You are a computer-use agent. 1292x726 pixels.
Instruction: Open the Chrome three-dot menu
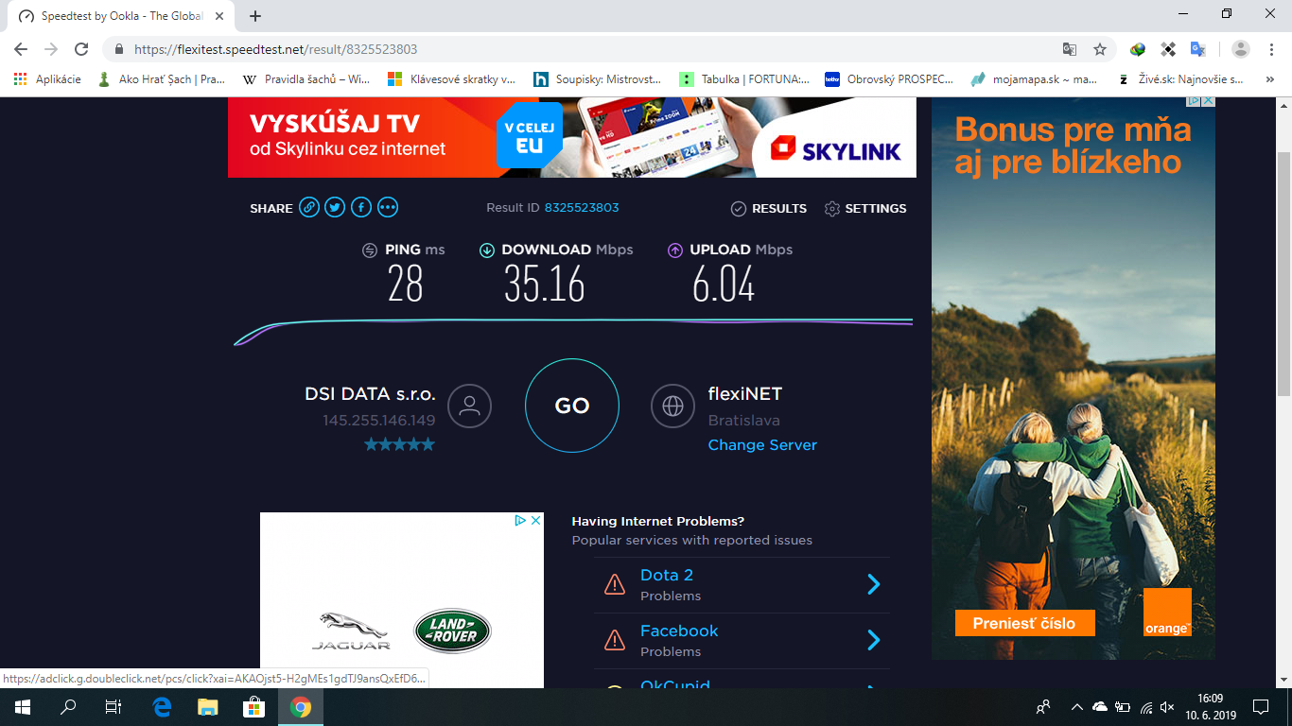1271,49
